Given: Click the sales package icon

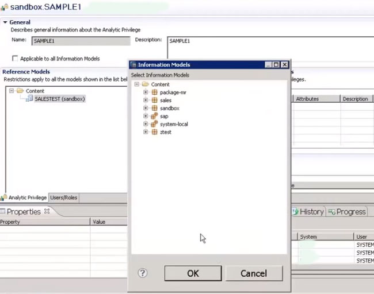Looking at the screenshot, I should [155, 100].
